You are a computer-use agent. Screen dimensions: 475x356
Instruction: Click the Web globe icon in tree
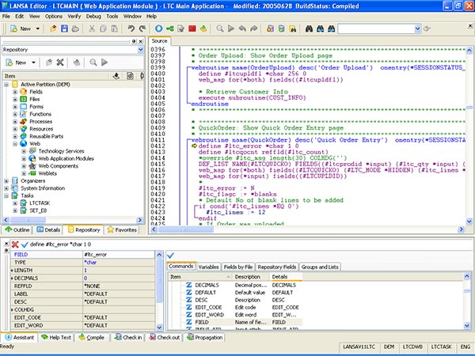(25, 143)
